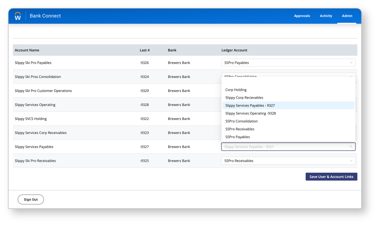Expand SSPro Receivables ledger dropdown

pyautogui.click(x=288, y=161)
